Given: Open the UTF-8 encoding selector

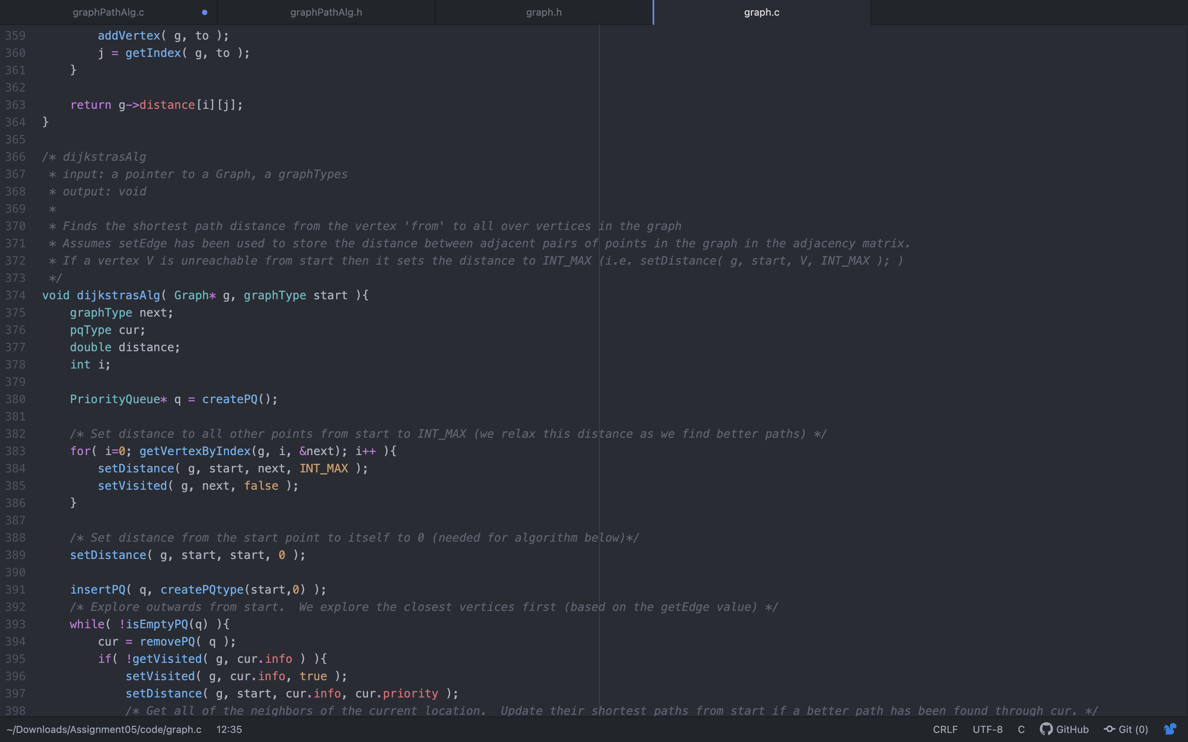Looking at the screenshot, I should pos(987,729).
